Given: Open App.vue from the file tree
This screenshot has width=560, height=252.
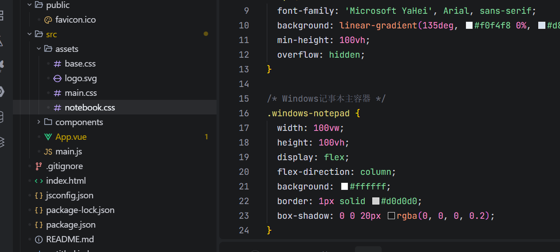Looking at the screenshot, I should [x=71, y=137].
